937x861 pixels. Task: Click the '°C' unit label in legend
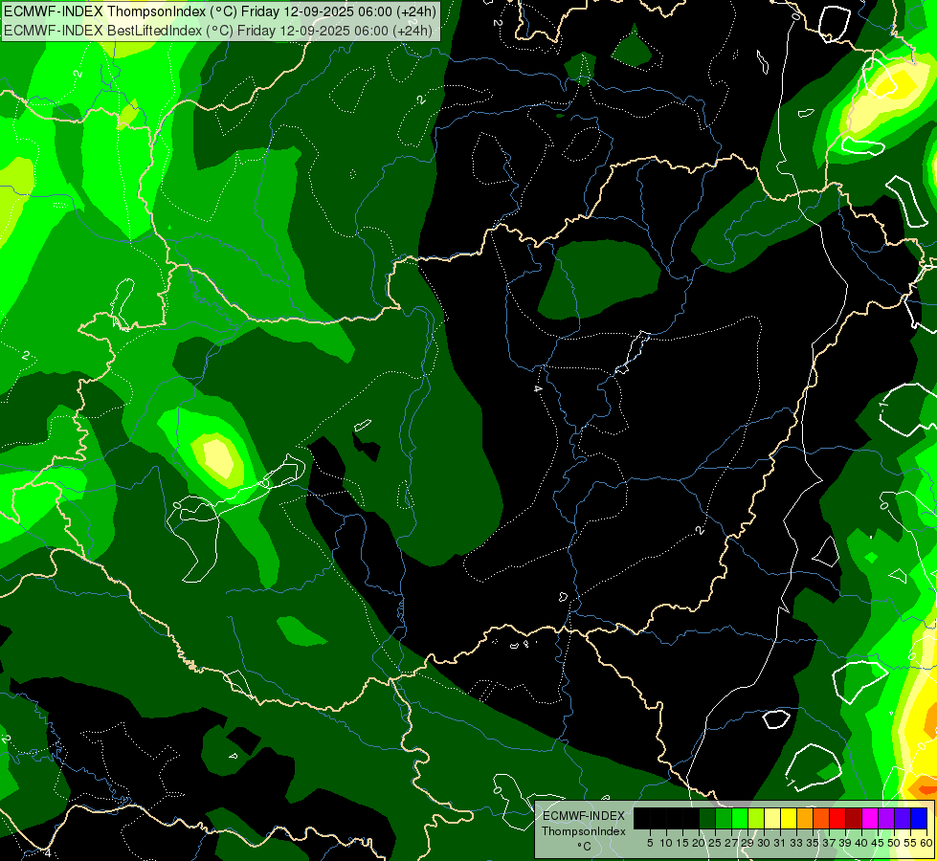pyautogui.click(x=584, y=847)
